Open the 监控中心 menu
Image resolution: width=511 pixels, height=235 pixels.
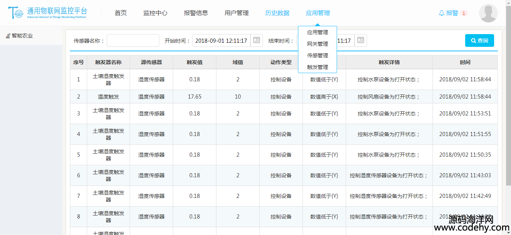pos(155,13)
